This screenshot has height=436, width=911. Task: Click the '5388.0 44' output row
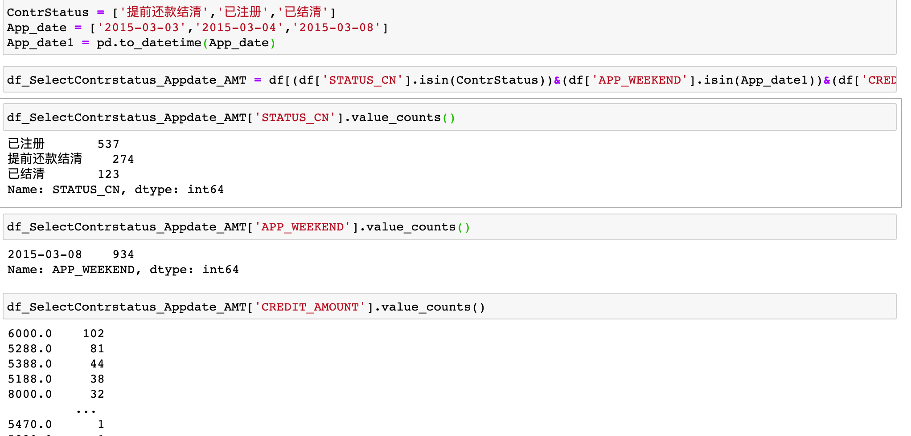(56, 364)
